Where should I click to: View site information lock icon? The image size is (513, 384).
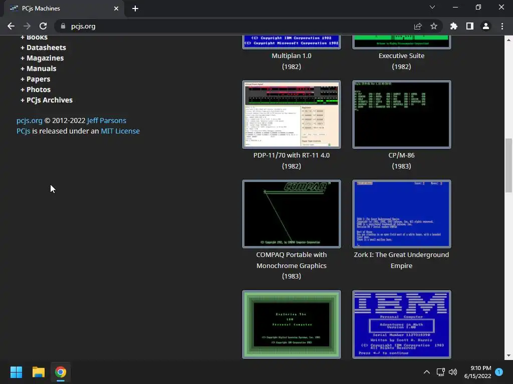(63, 26)
